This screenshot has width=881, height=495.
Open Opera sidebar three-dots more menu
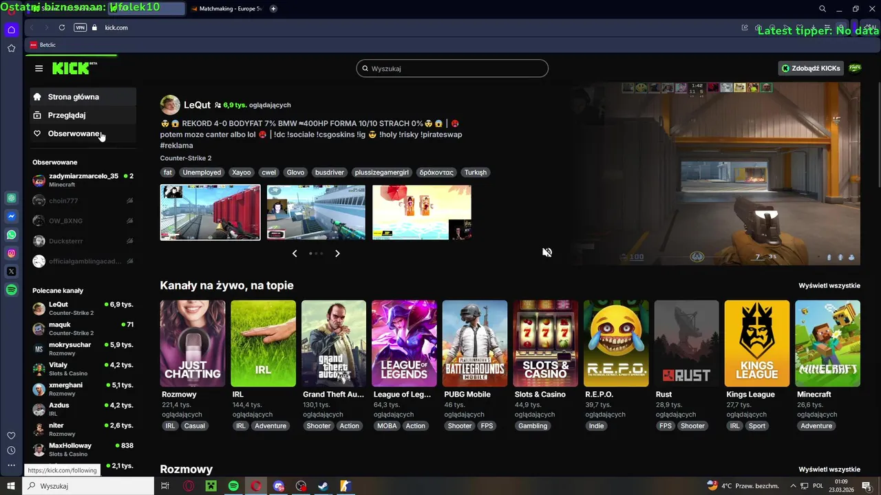click(11, 465)
